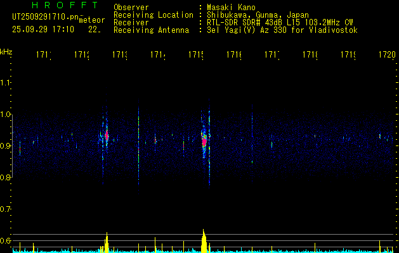Click the 1.0 frequency axis label

pyautogui.click(x=6, y=114)
